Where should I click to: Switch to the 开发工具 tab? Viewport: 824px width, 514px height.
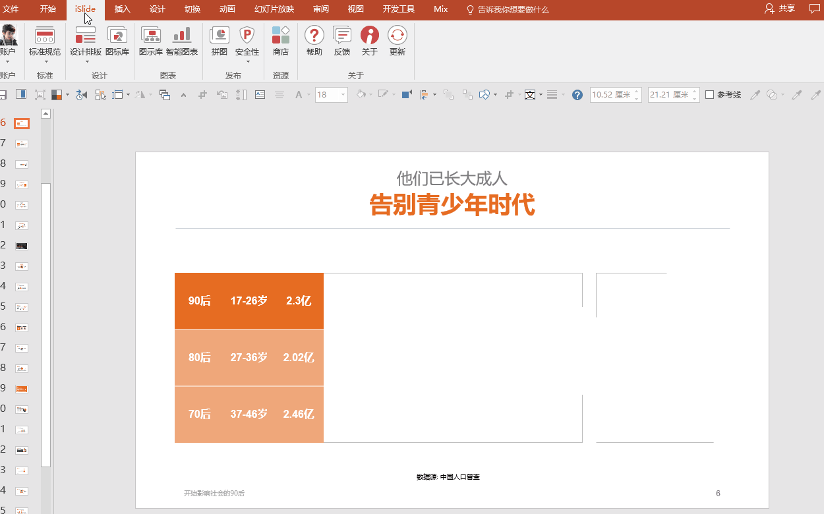[x=399, y=9]
